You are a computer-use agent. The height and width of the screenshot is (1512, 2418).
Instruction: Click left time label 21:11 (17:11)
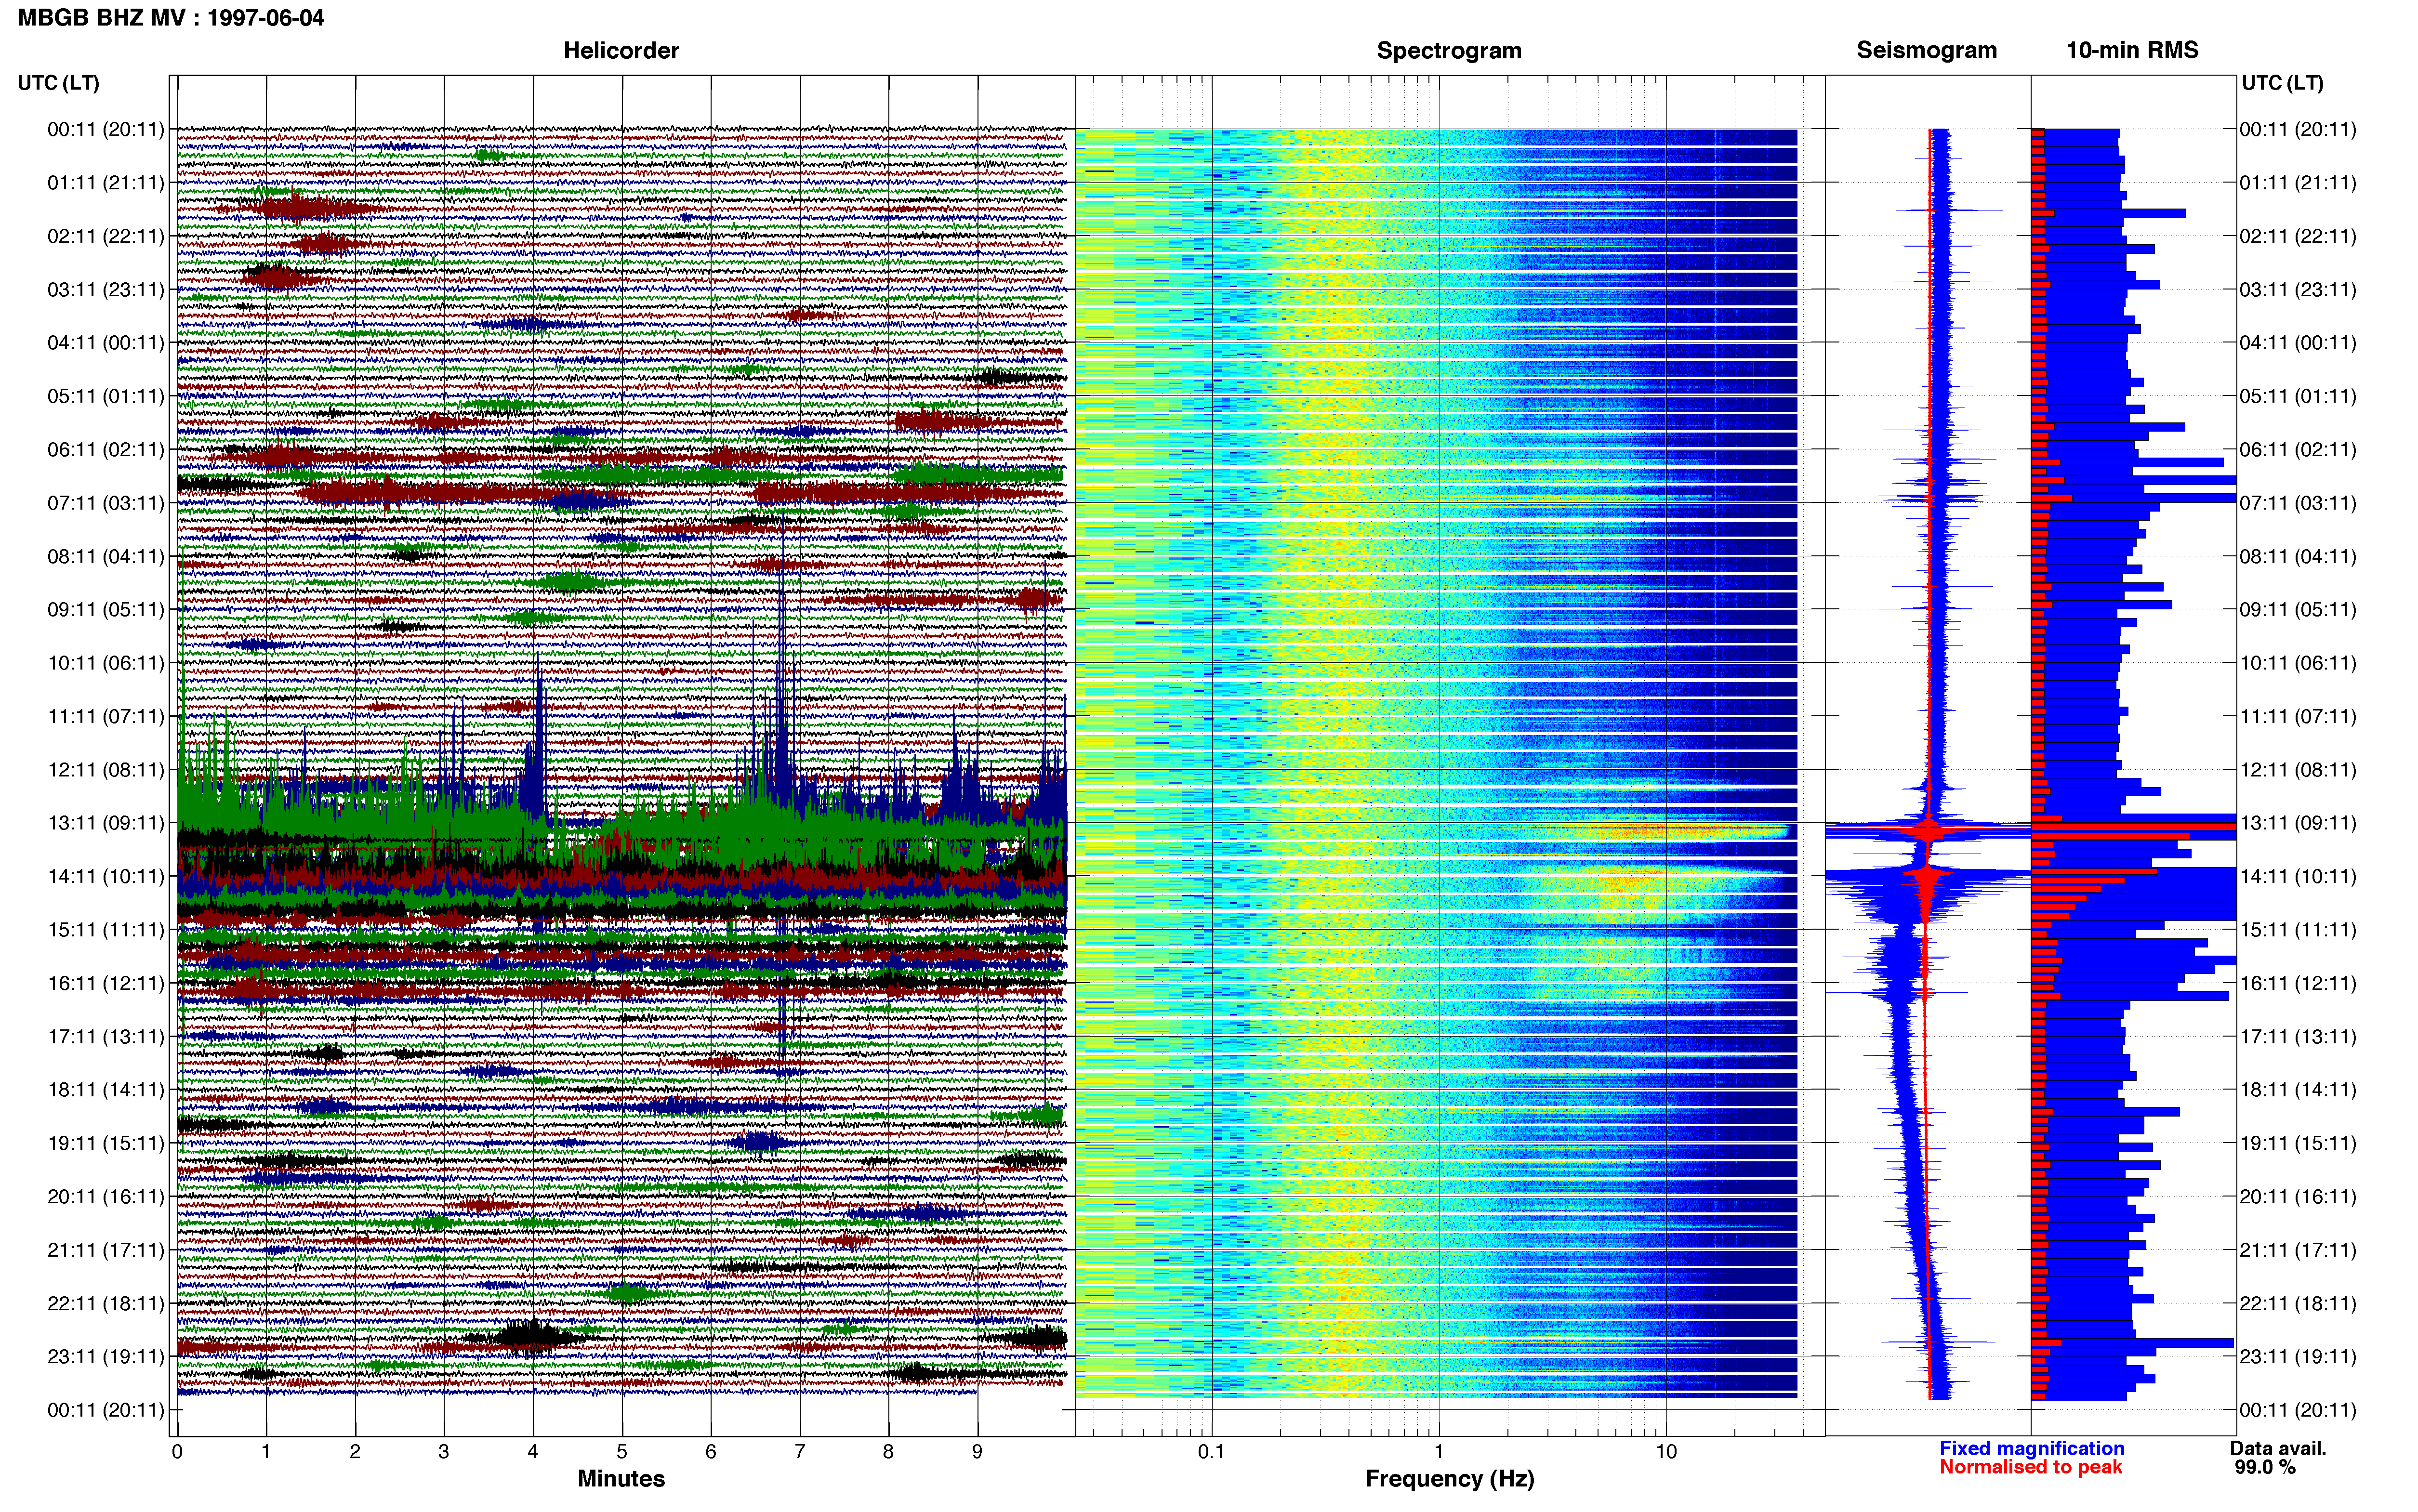[x=106, y=1250]
